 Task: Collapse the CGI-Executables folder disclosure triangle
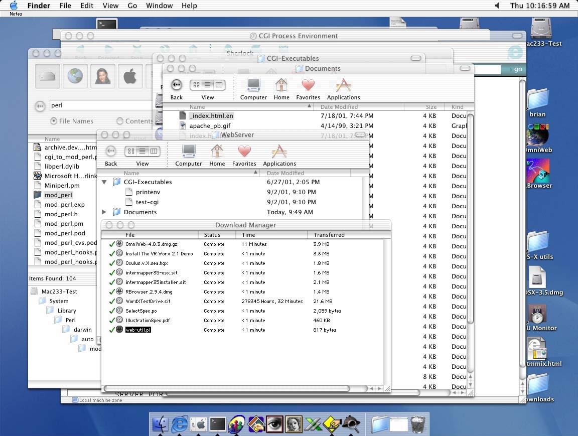point(104,182)
